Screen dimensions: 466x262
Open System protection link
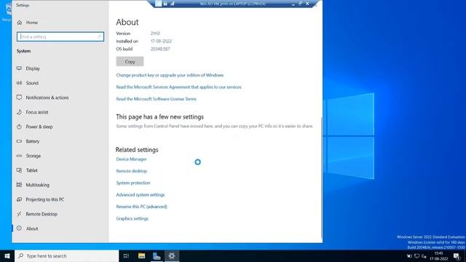[133, 183]
